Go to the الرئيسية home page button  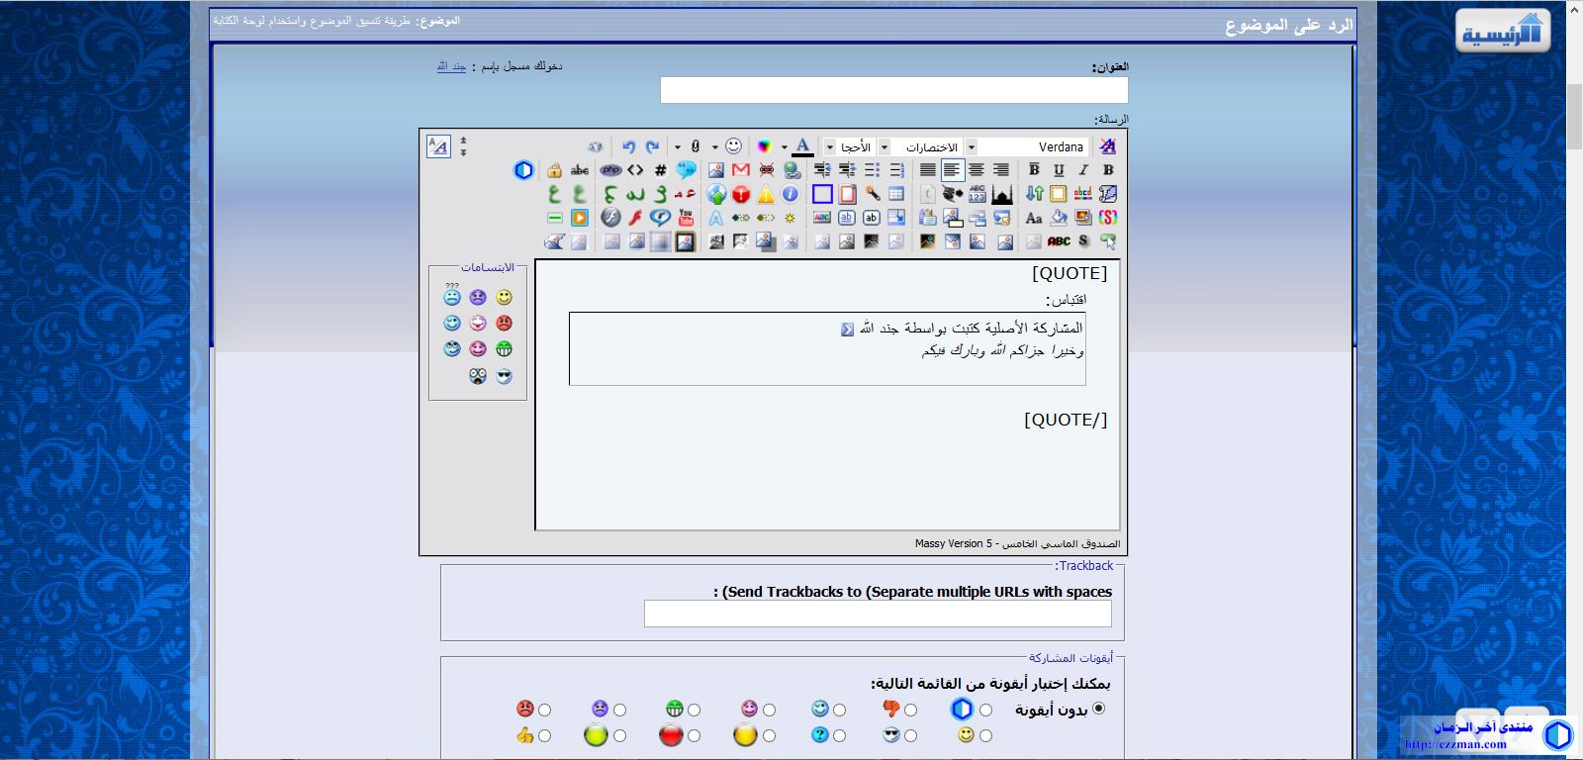point(1502,32)
